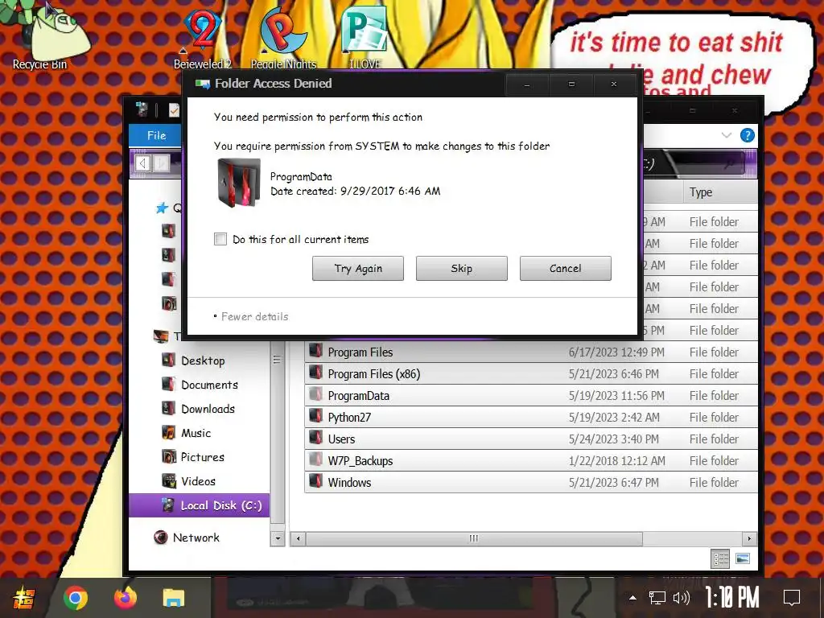Open the network status tray icon
The image size is (824, 618).
coord(657,598)
